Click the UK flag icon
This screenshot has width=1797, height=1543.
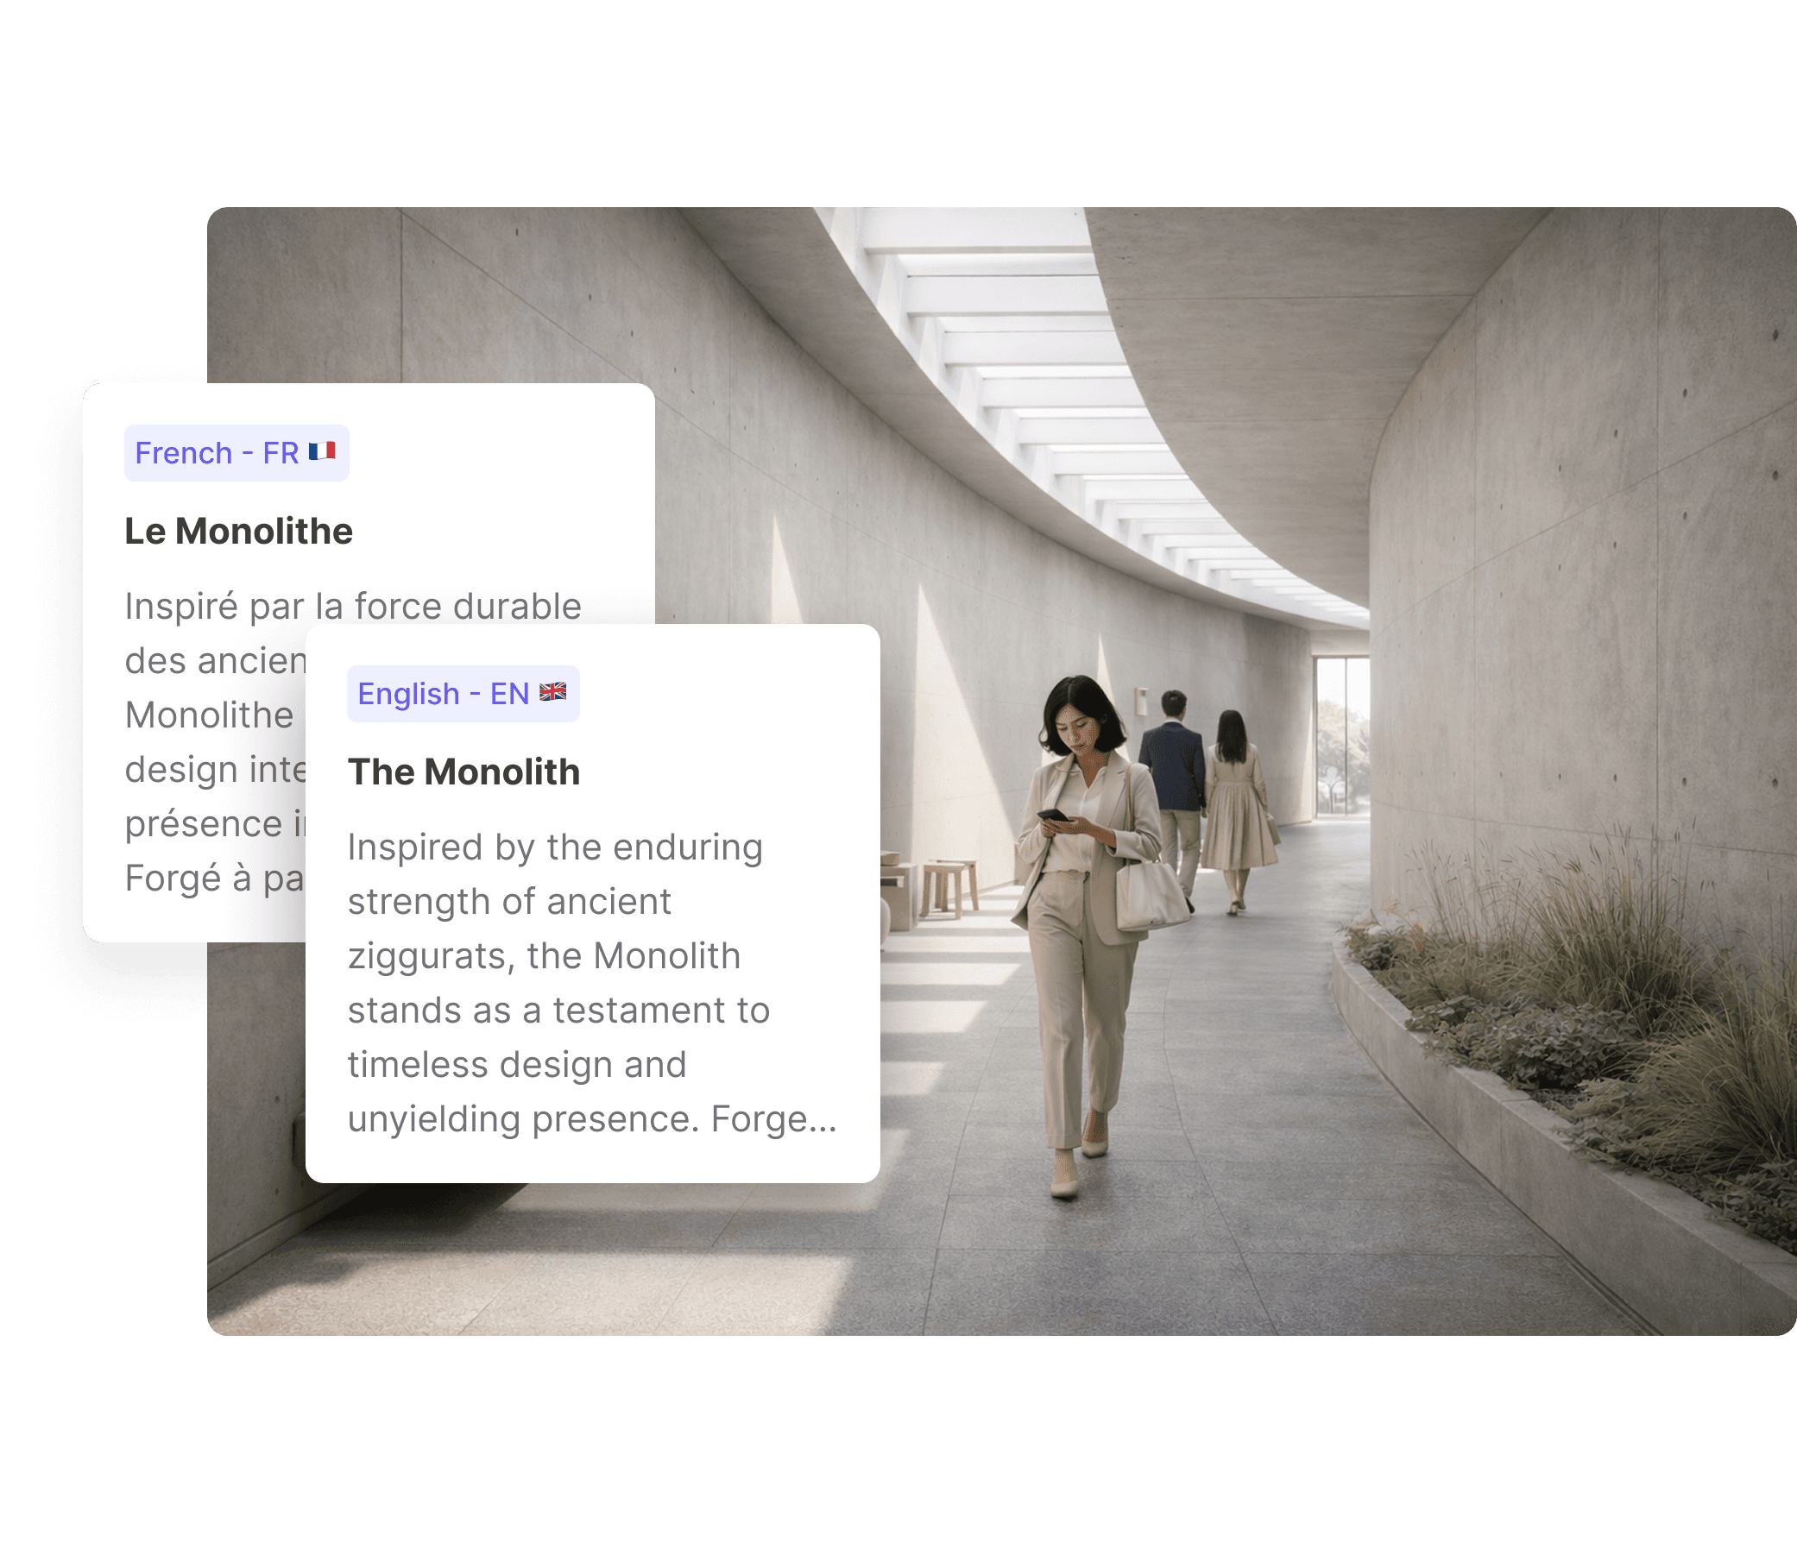coord(552,692)
